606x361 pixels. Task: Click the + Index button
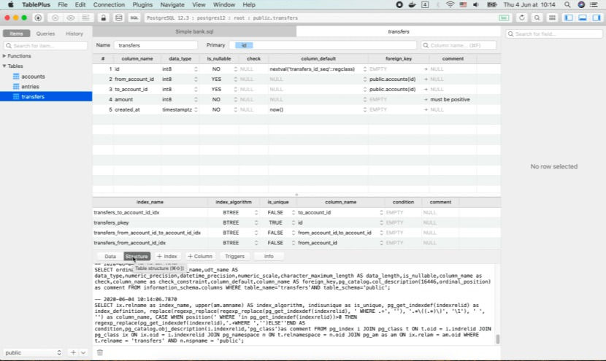point(167,257)
